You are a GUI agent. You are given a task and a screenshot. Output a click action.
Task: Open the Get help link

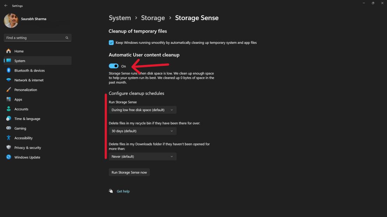[x=123, y=191]
